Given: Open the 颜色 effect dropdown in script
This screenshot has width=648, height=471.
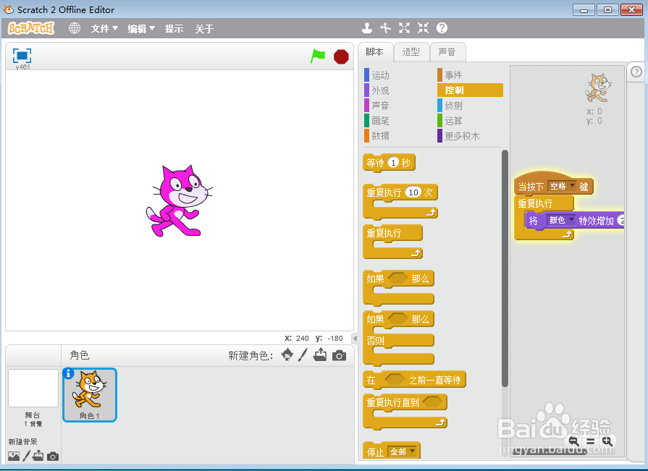Looking at the screenshot, I should (x=560, y=221).
